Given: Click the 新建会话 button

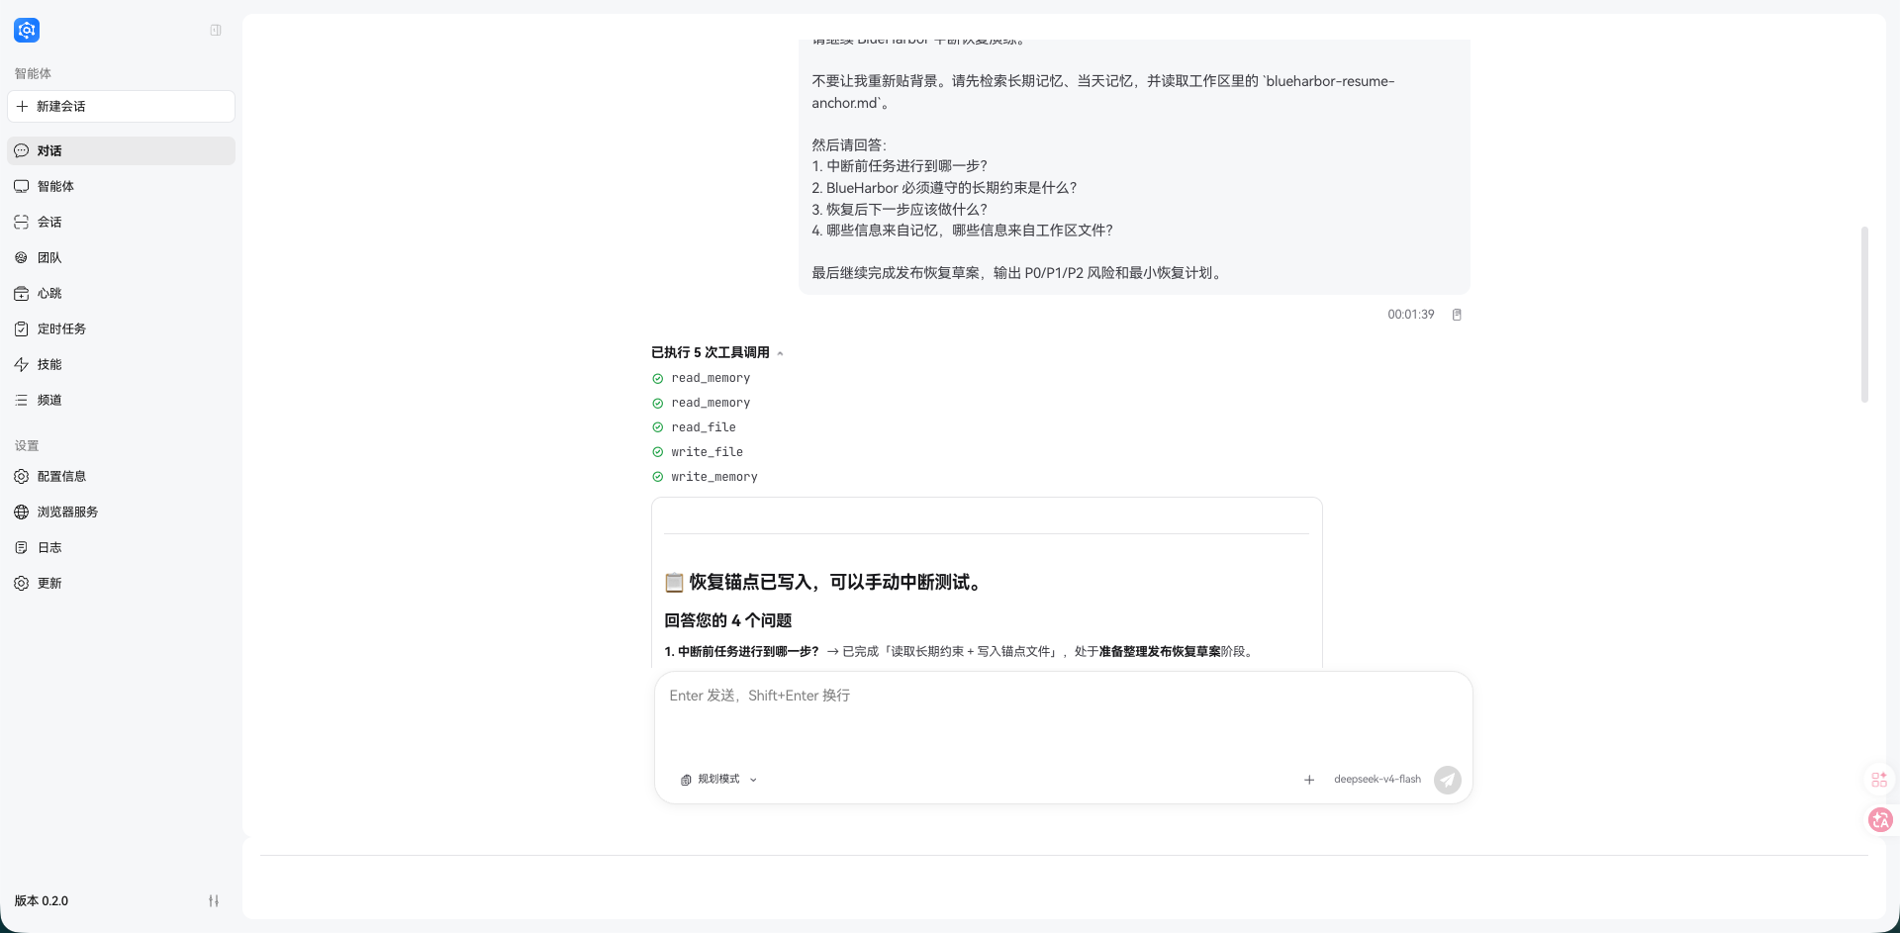Looking at the screenshot, I should [x=122, y=106].
